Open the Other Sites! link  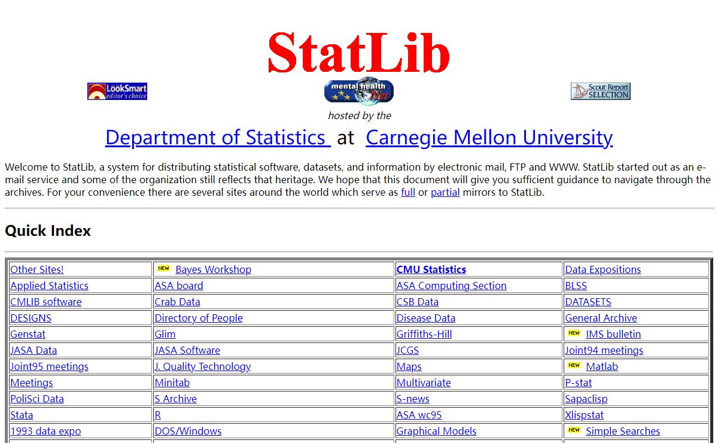coord(37,269)
